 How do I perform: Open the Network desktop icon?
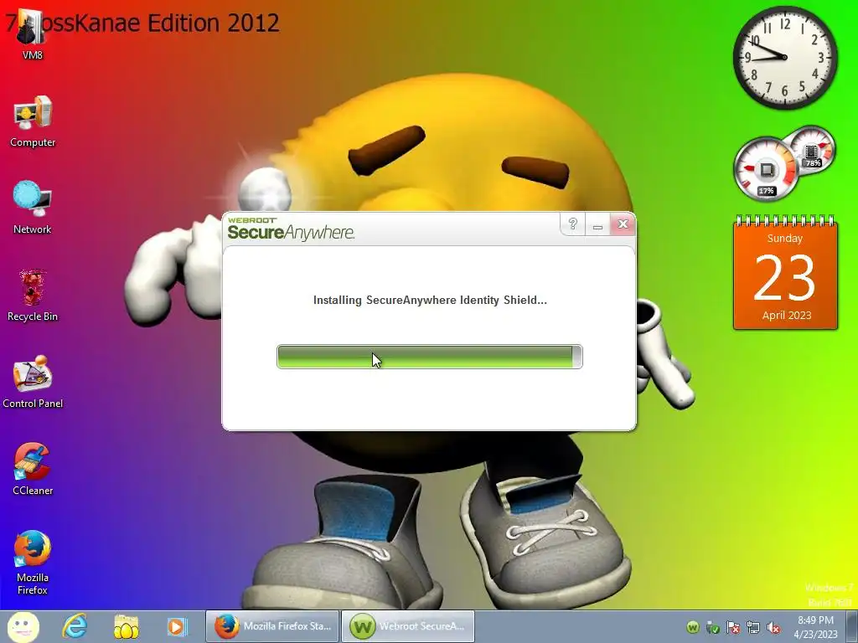33,208
